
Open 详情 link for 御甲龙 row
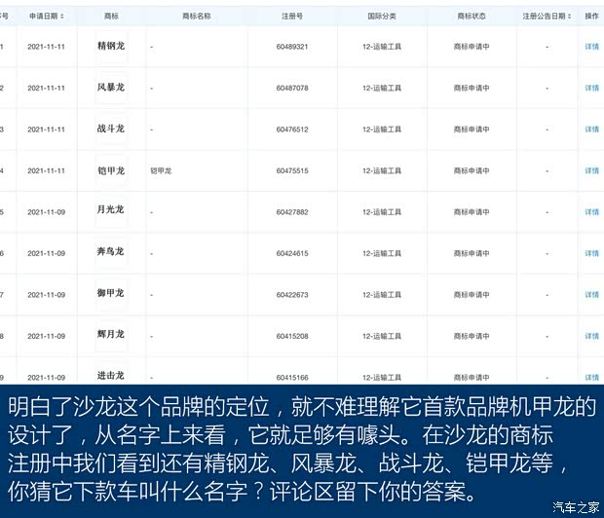(591, 295)
